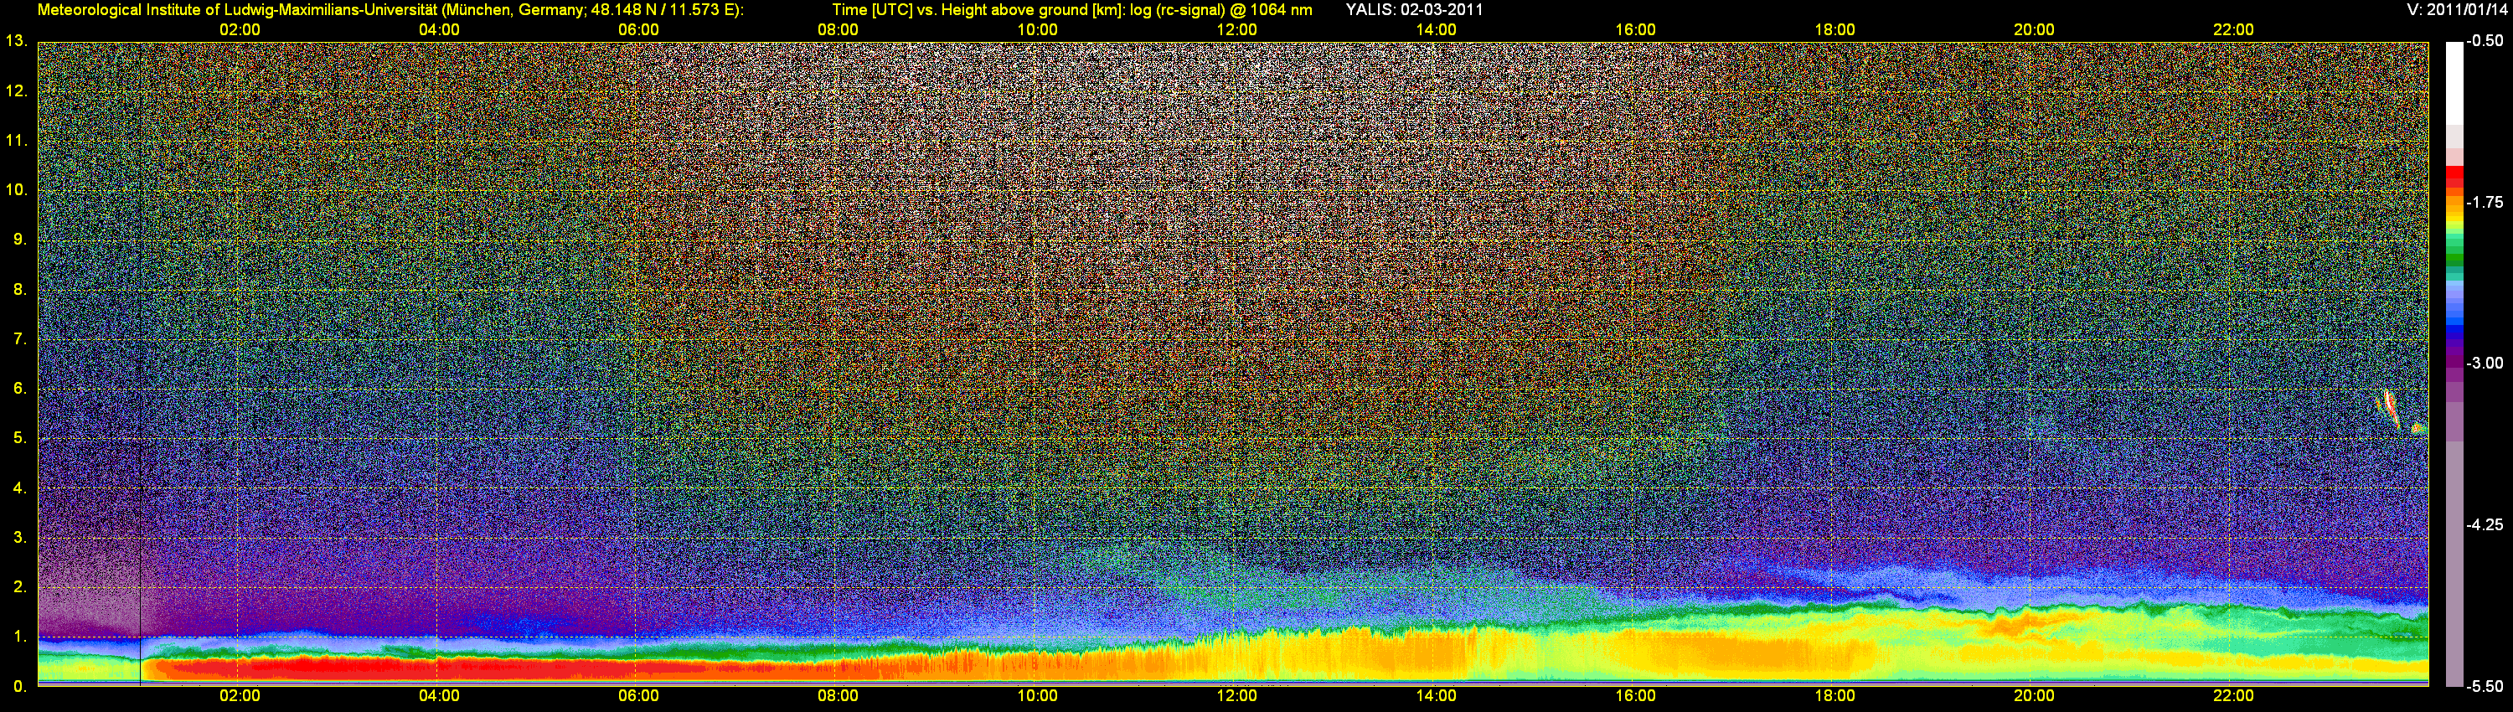
Task: Click the 02:00 label on the top time axis
Action: 240,30
